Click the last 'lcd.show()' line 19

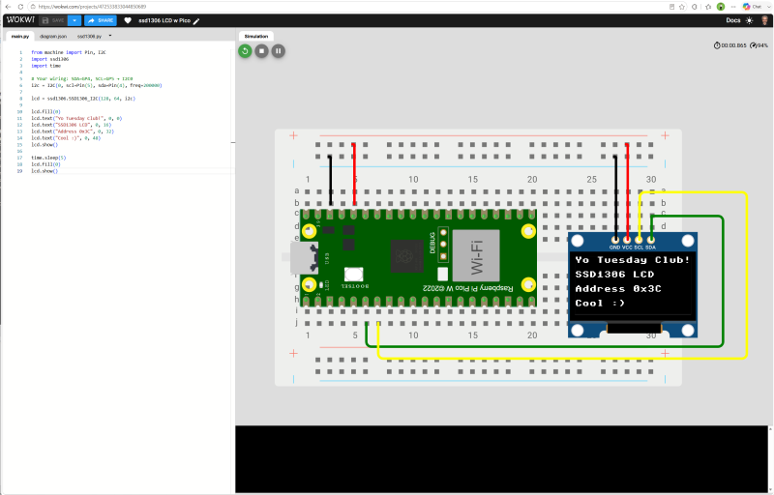(45, 171)
